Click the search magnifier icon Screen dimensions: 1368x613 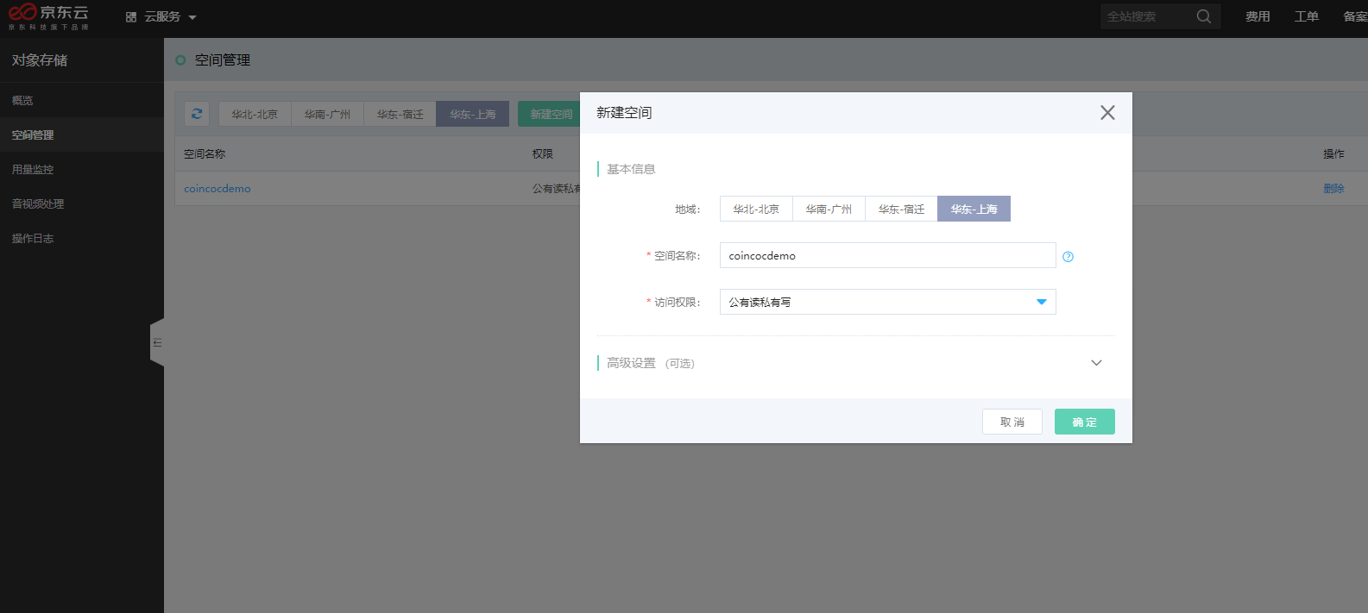tap(1203, 16)
